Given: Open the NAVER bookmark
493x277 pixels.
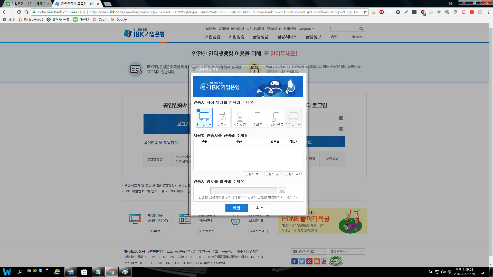Looking at the screenshot, I should tap(81, 19).
